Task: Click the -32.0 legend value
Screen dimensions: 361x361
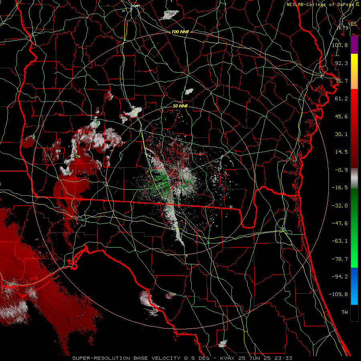Action: click(340, 205)
